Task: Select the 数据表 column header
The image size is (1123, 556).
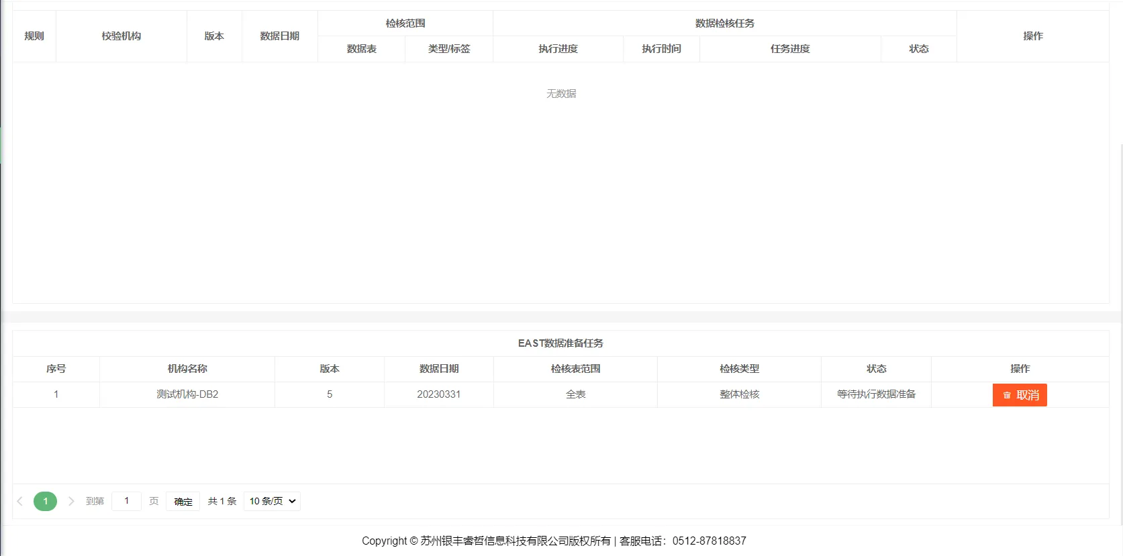Action: coord(361,49)
